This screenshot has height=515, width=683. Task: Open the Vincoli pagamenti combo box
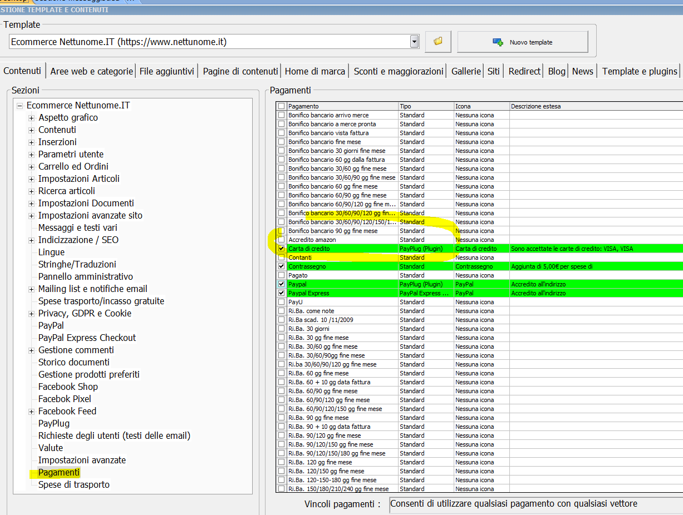click(x=536, y=504)
